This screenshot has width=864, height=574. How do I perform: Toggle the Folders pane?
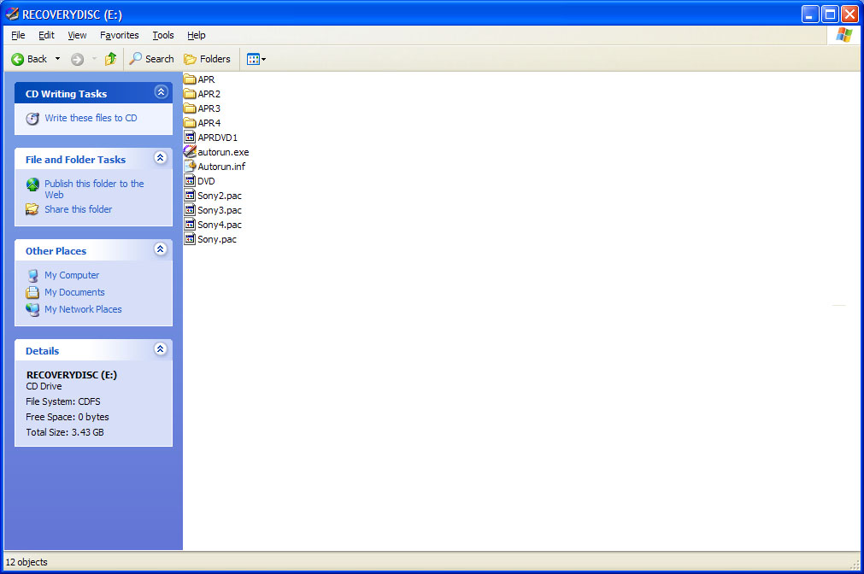point(207,59)
